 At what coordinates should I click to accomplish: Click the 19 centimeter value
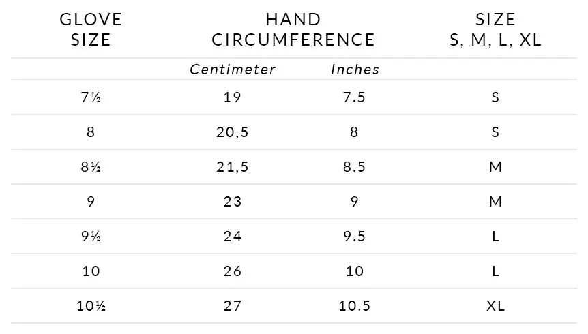pos(233,97)
